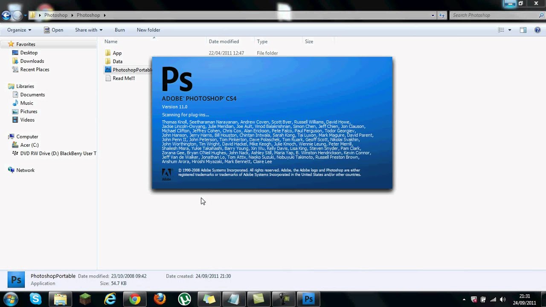The height and width of the screenshot is (307, 546).
Task: Open the Documents library
Action: [32, 95]
